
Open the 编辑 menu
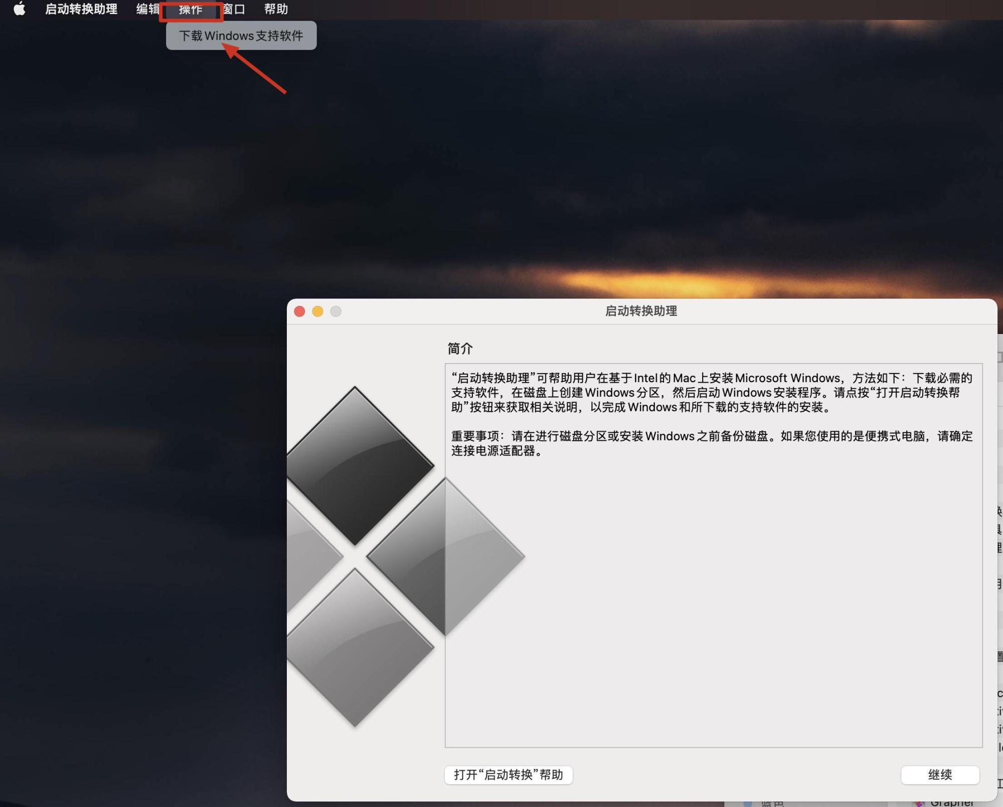[x=147, y=9]
